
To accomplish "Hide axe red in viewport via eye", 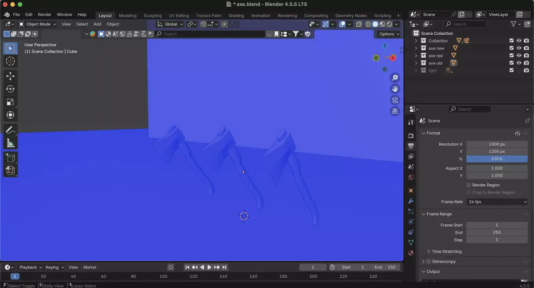I will tap(519, 56).
